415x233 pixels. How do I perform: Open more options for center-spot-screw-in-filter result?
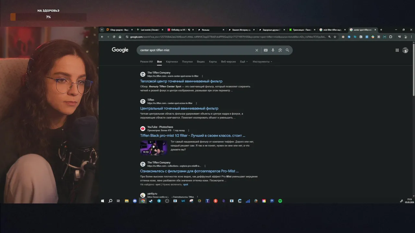point(196,103)
